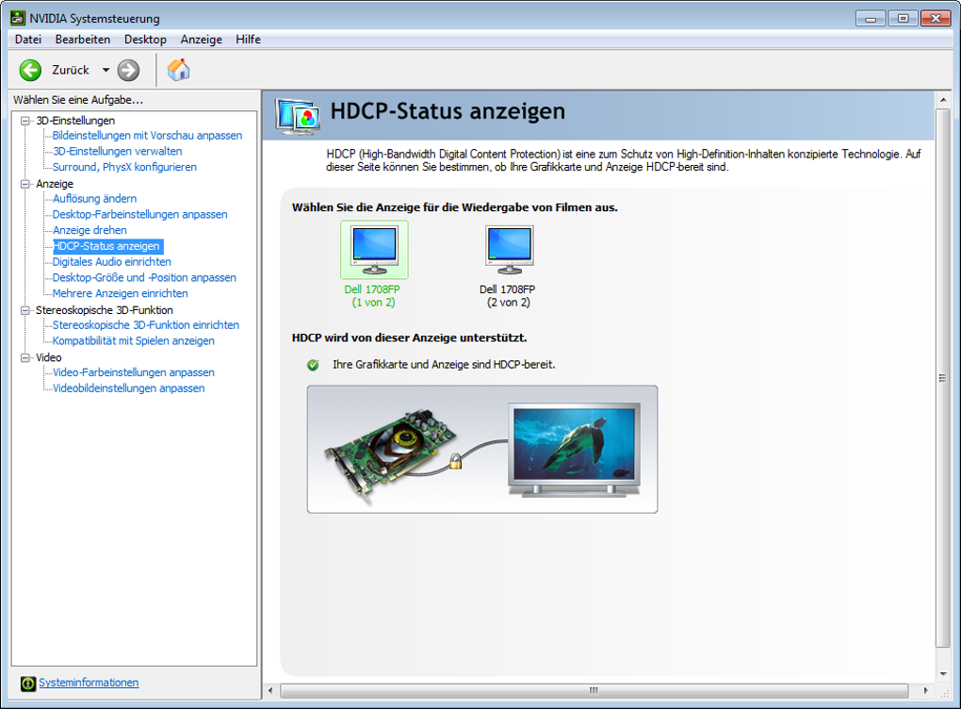Click the green HDCP-bereit checkmark icon

(x=313, y=365)
